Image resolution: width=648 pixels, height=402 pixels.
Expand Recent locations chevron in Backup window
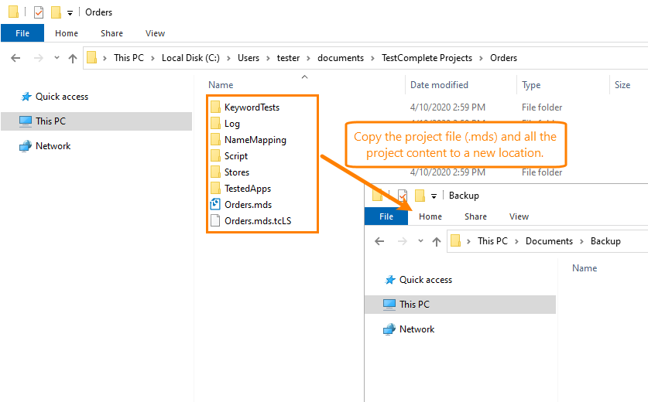pyautogui.click(x=420, y=241)
